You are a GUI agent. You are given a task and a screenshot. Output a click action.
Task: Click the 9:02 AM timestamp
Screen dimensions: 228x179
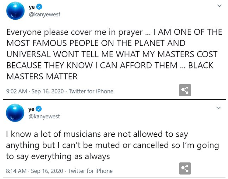click(x=16, y=91)
